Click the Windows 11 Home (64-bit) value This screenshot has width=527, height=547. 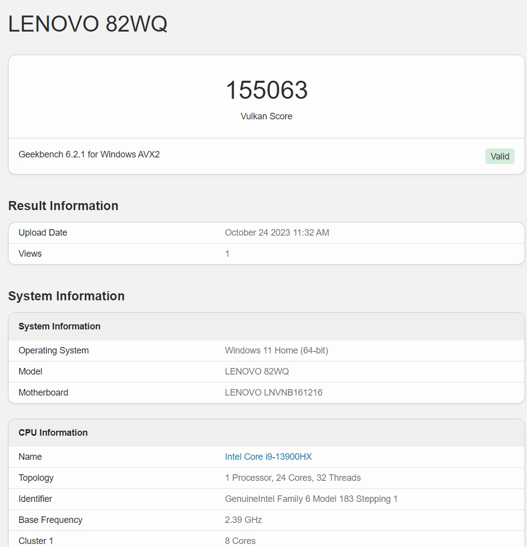[276, 350]
